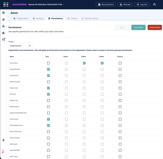Toggle Create Itinerary for Guest

66,69
